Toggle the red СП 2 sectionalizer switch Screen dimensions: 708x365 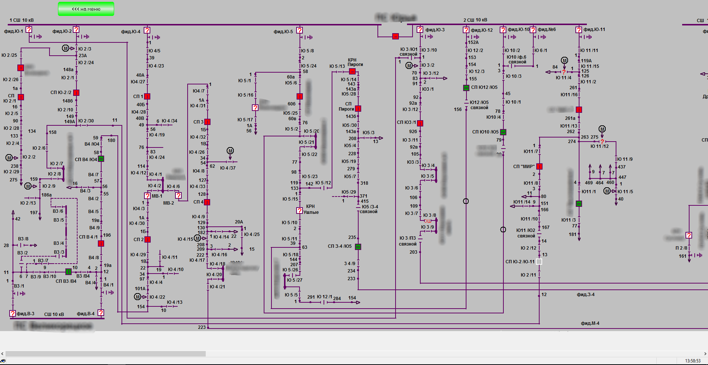tap(147, 239)
